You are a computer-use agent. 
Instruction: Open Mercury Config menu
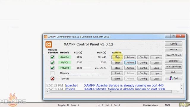[143, 73]
